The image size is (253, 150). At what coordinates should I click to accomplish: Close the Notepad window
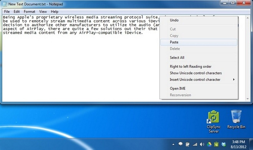[x=244, y=3]
